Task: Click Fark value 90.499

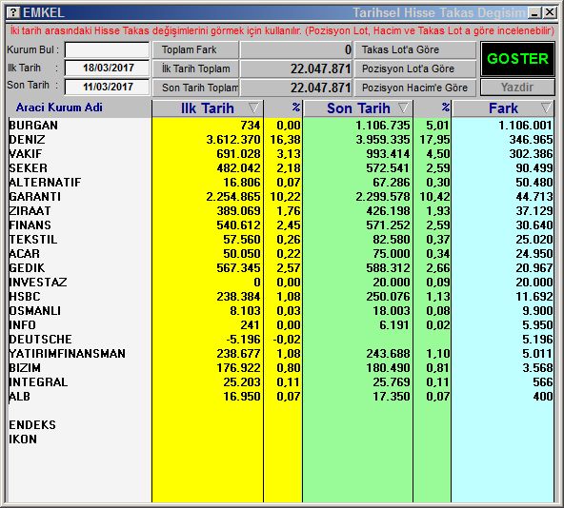Action: (x=534, y=168)
